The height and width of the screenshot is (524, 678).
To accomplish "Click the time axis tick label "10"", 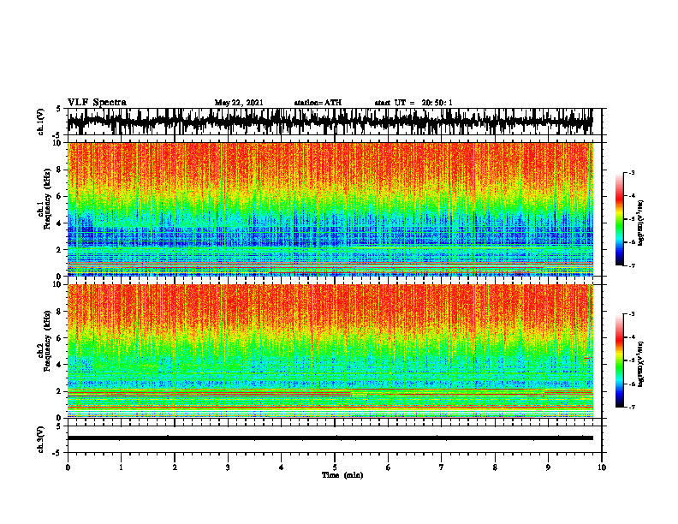I will tap(602, 467).
